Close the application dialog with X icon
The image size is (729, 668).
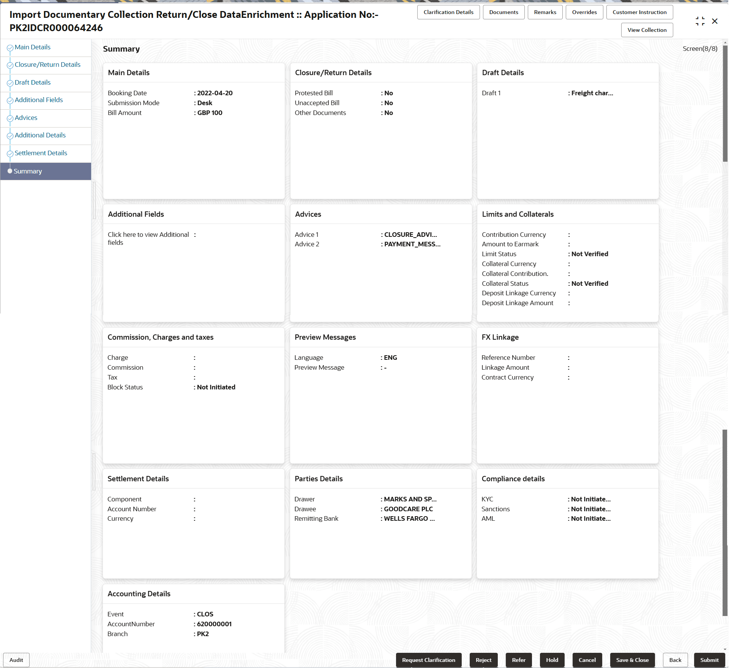(715, 21)
